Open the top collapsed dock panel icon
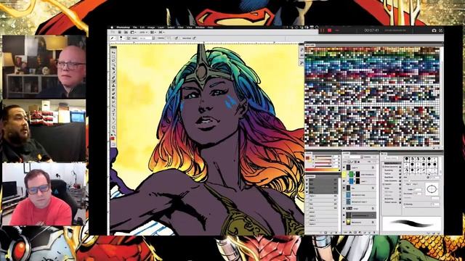This screenshot has height=261, width=465. coord(302,50)
